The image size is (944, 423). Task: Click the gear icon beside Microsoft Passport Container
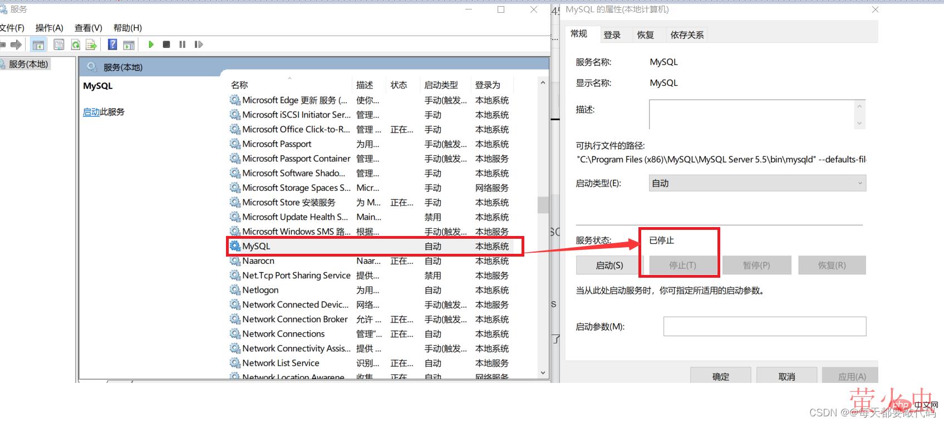(235, 159)
